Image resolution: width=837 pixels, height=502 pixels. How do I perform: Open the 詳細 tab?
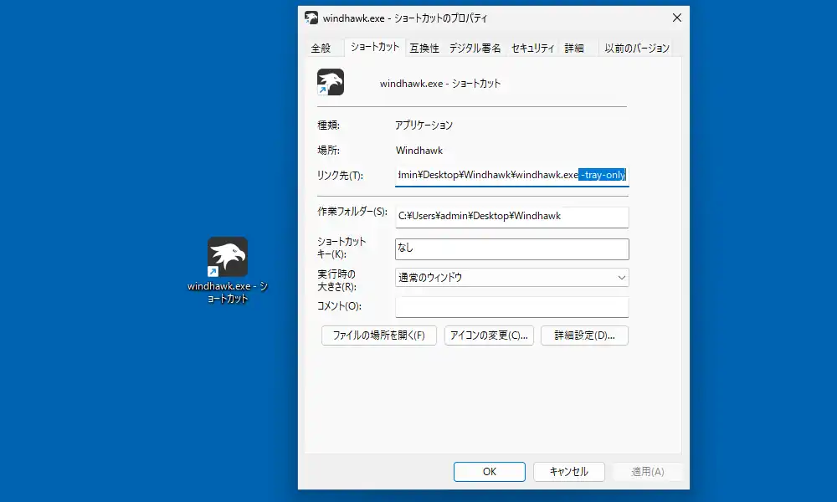click(x=574, y=48)
